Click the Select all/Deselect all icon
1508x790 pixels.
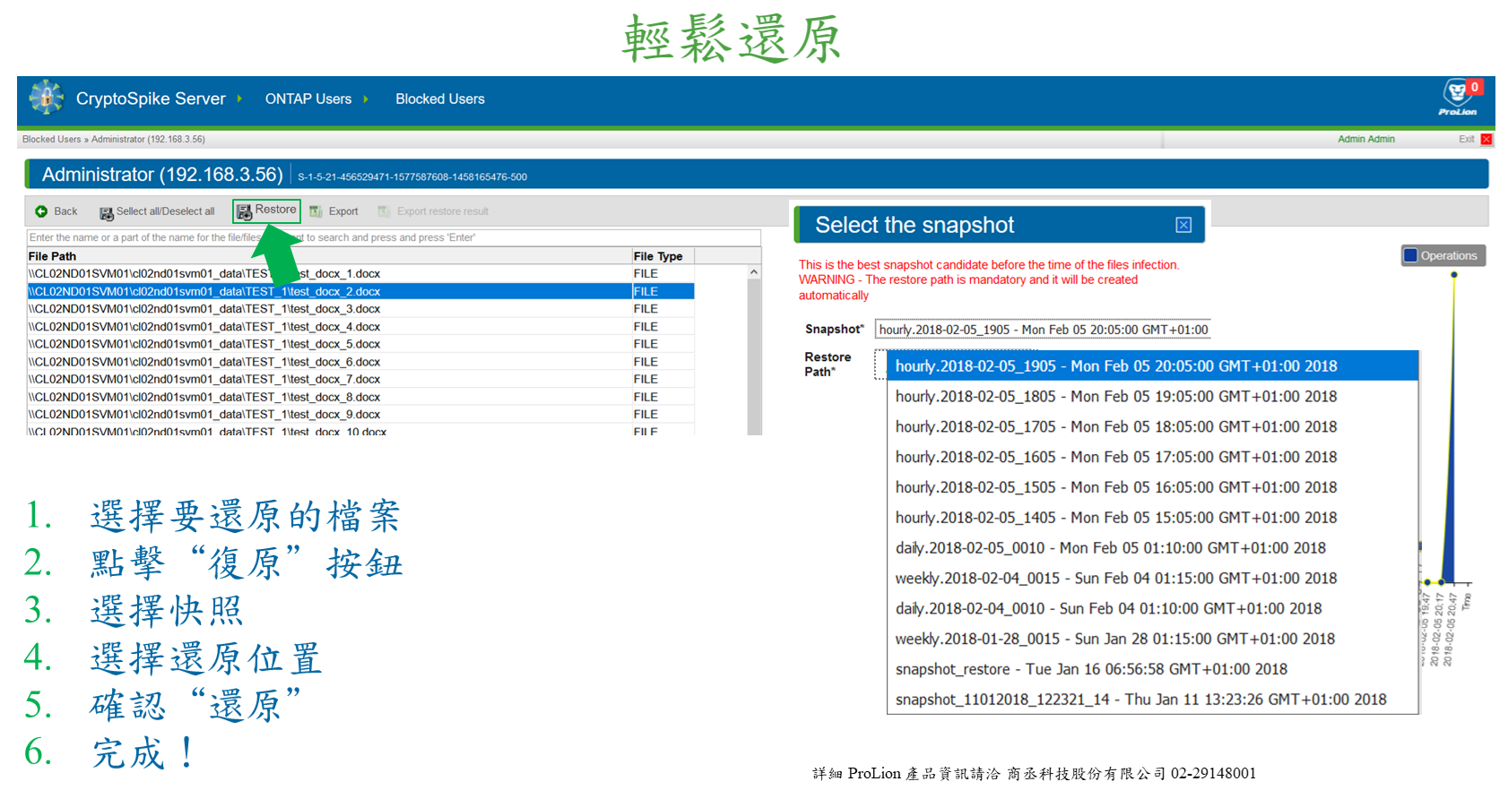coord(106,212)
